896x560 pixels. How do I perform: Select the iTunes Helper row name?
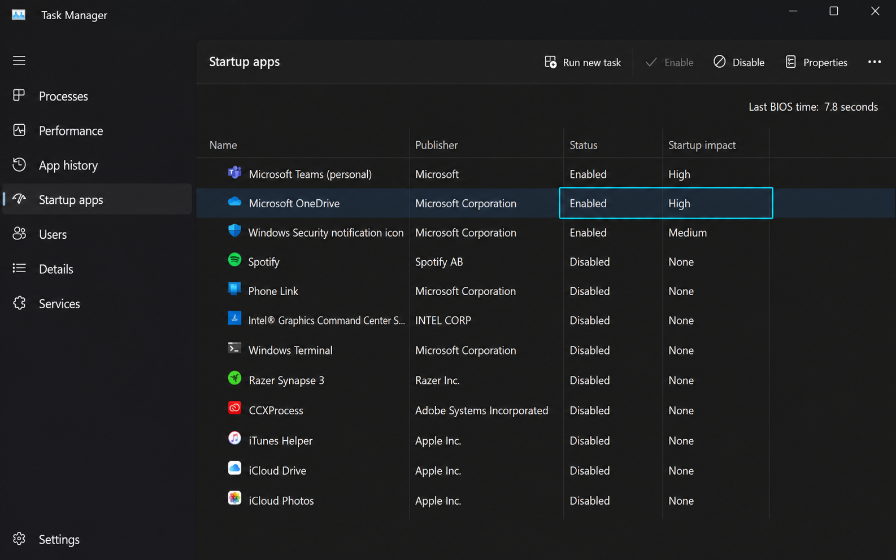click(x=280, y=441)
